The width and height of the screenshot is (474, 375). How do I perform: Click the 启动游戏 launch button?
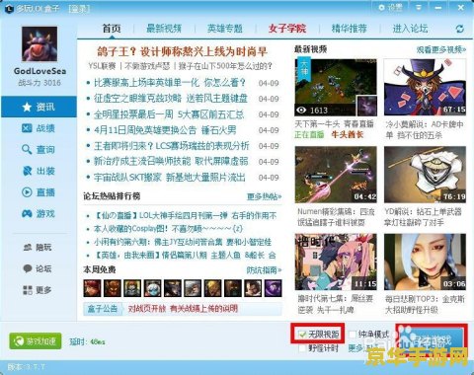point(432,340)
